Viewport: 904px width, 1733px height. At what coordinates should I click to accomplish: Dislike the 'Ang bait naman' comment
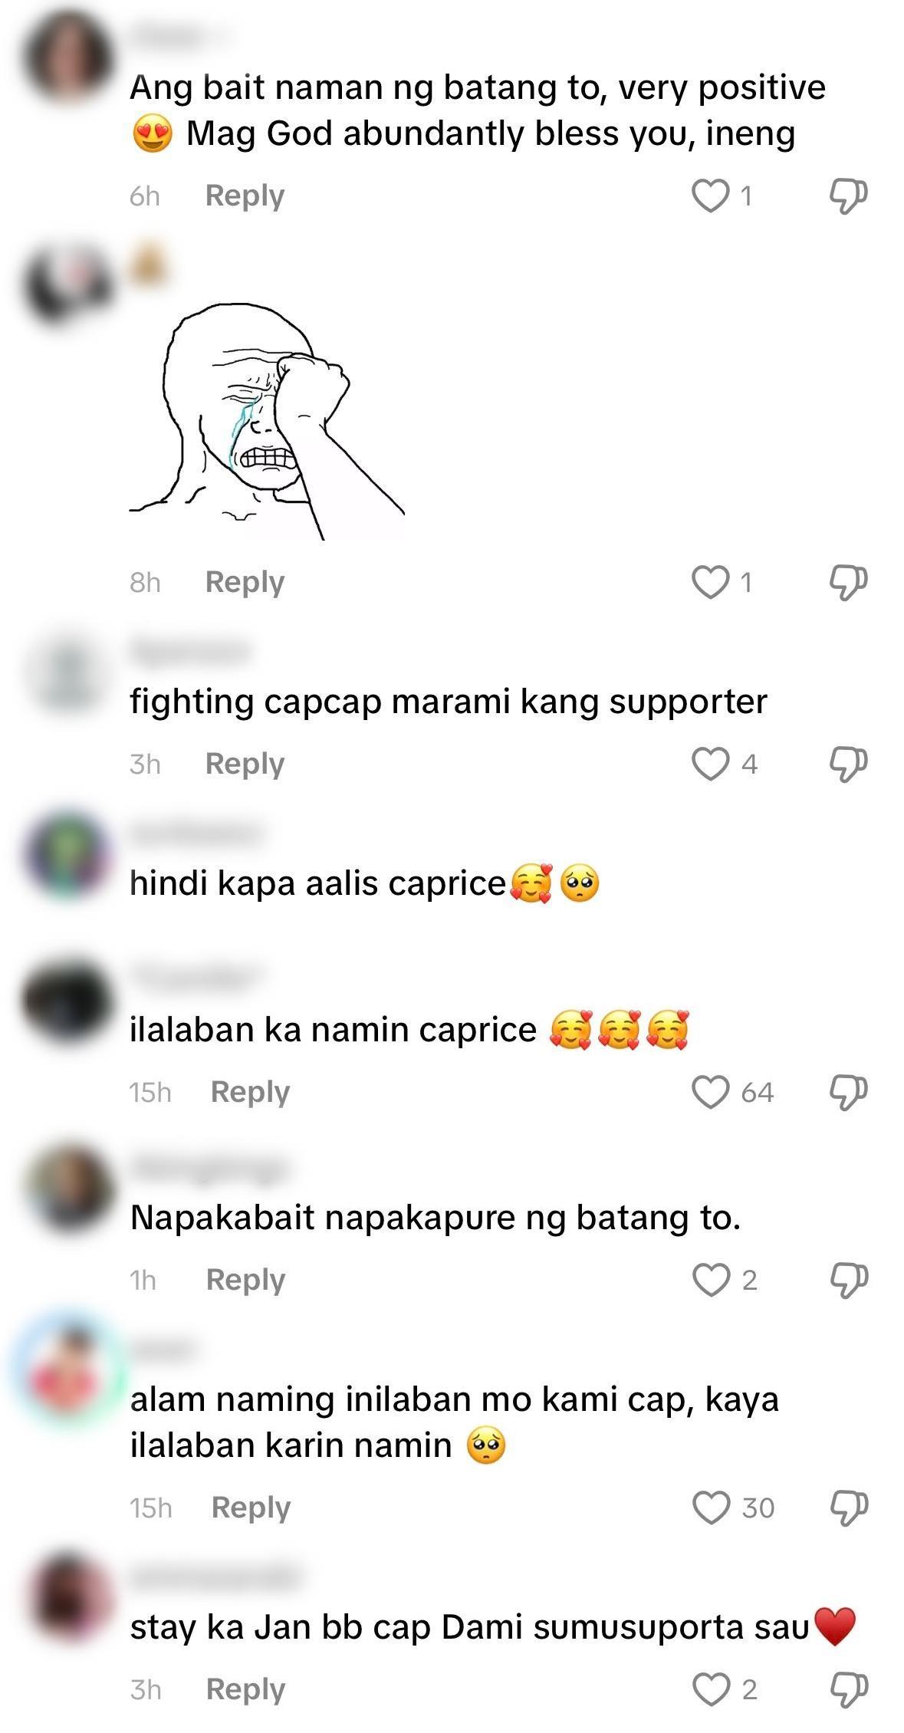[x=848, y=196]
